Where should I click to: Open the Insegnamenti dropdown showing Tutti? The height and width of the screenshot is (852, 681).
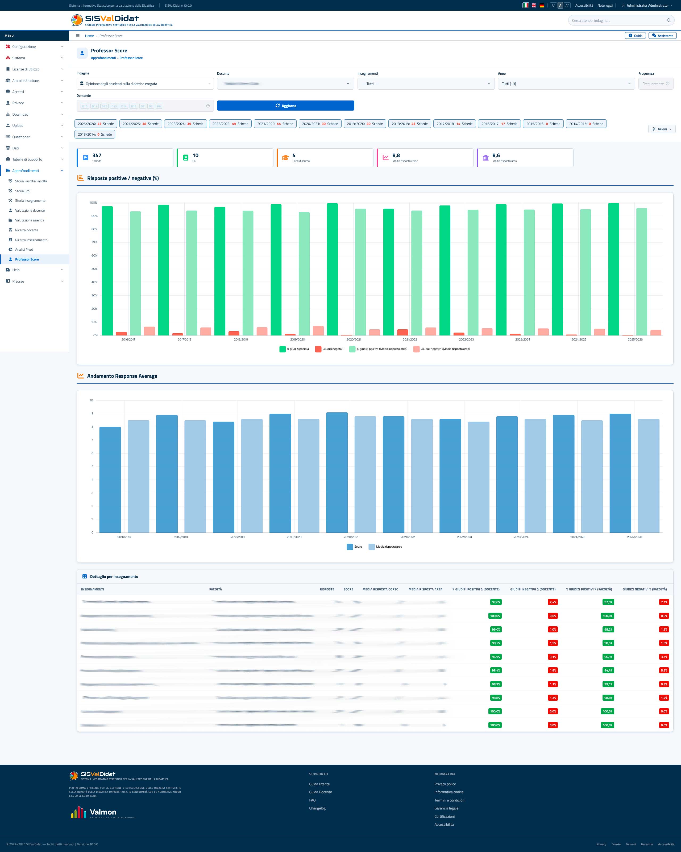click(x=426, y=84)
